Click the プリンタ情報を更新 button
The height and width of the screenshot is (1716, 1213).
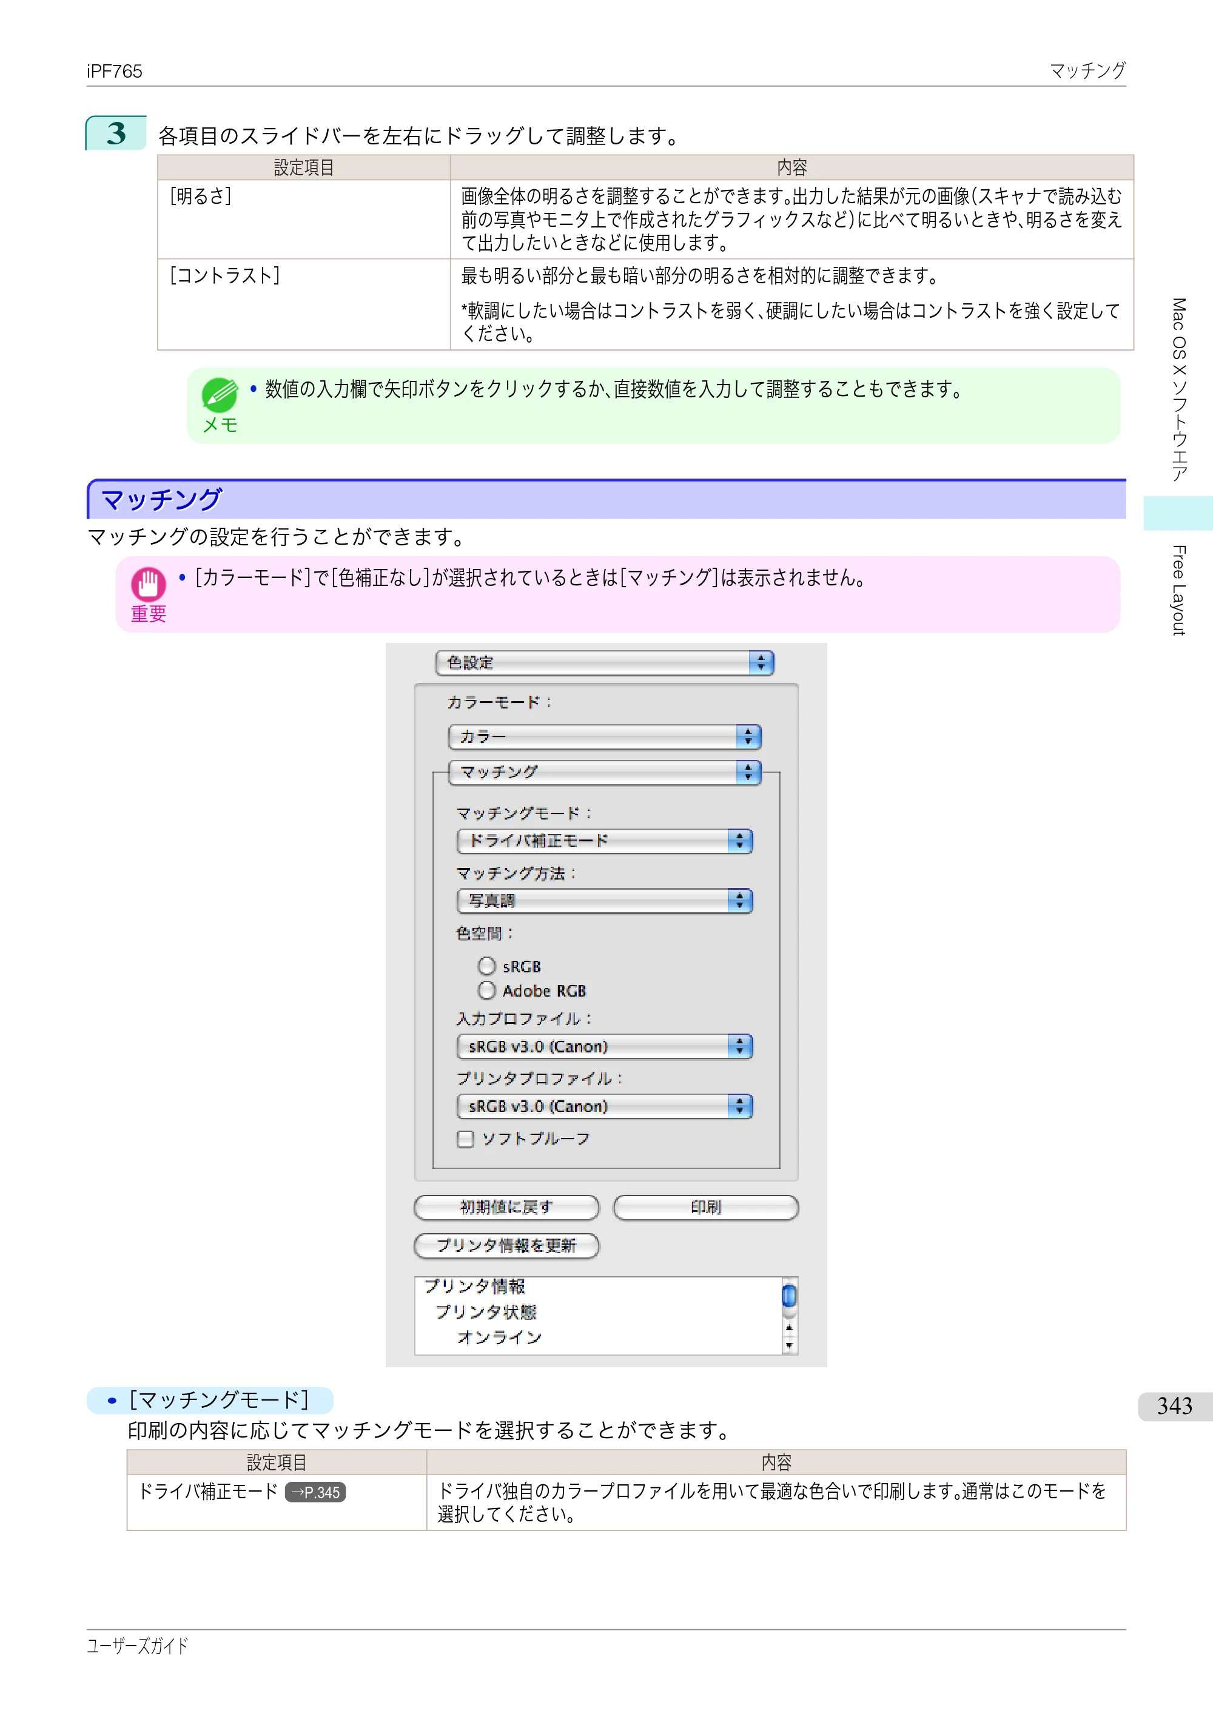506,1246
